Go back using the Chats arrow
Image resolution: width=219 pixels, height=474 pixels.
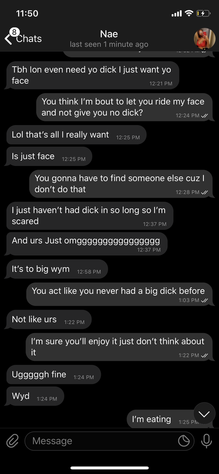pos(8,39)
